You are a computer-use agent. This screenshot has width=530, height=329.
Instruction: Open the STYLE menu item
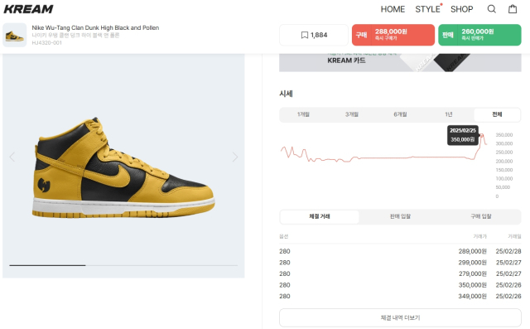(427, 9)
